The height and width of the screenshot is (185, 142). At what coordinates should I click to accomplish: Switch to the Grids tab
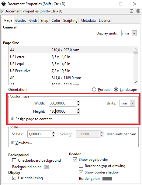[33, 21]
